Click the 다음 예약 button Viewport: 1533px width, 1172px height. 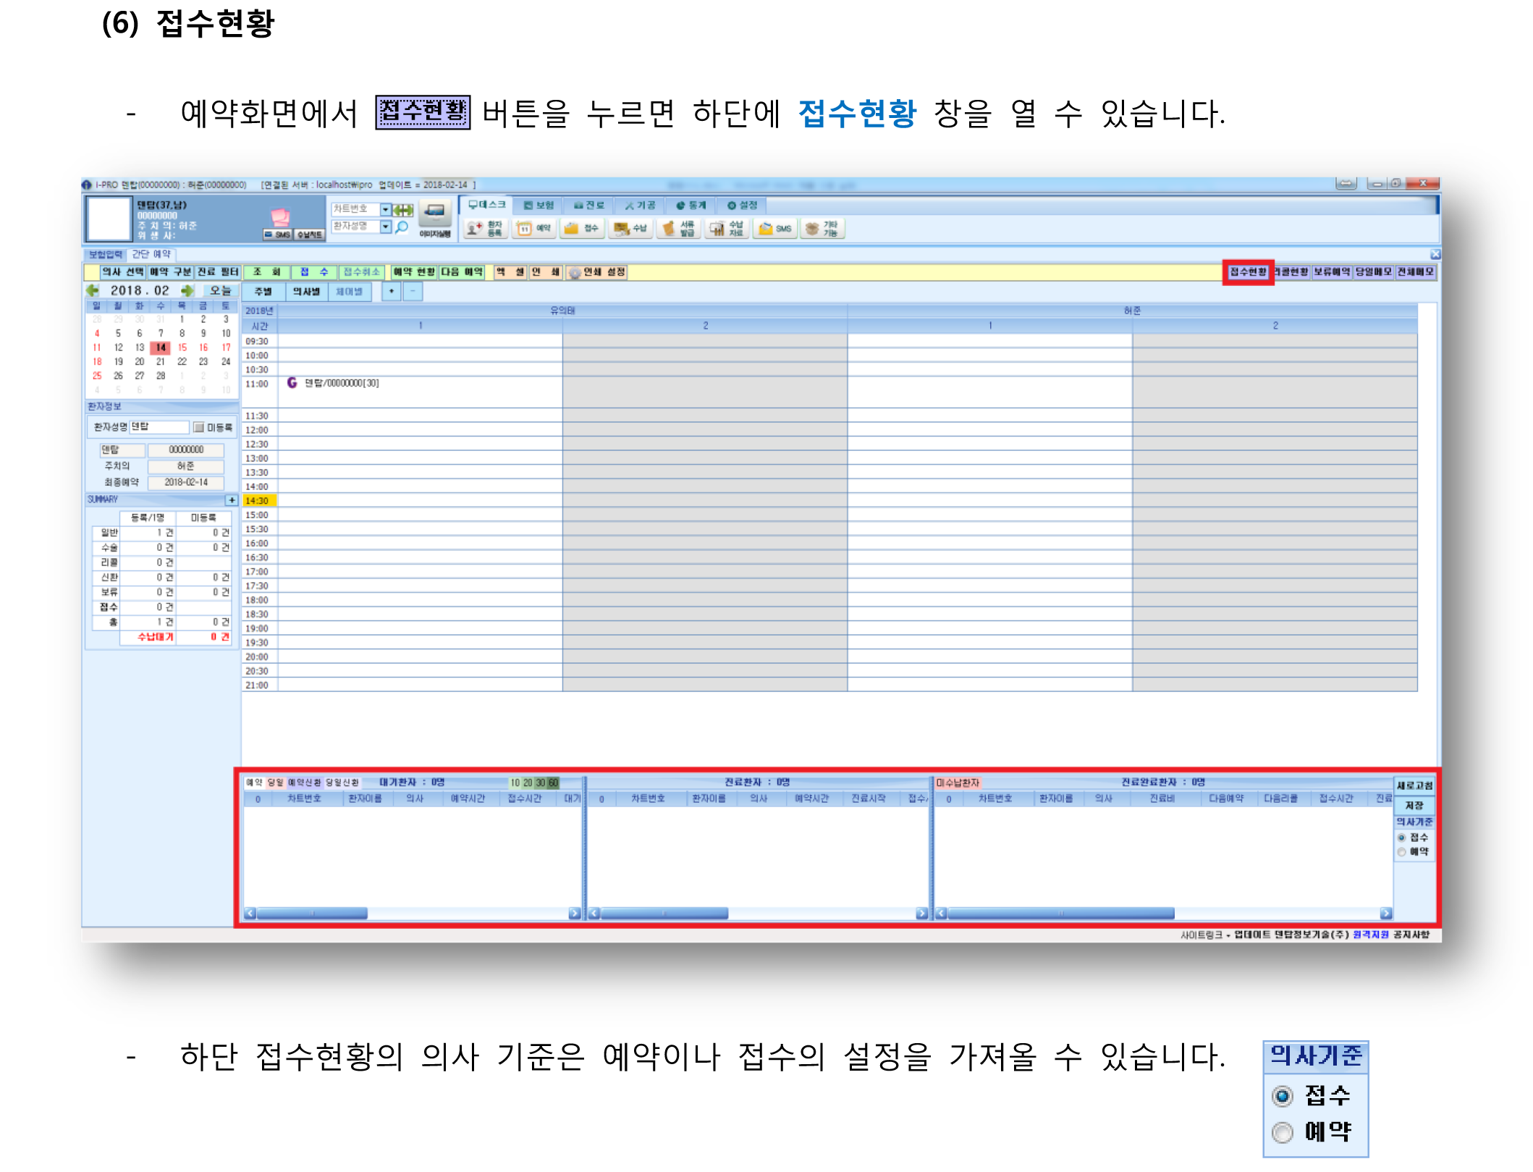[462, 272]
